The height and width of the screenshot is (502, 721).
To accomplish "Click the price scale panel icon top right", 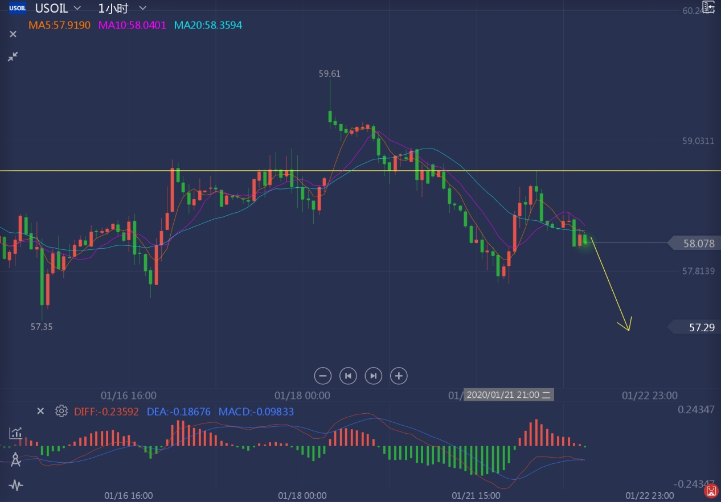I will pos(708,7).
